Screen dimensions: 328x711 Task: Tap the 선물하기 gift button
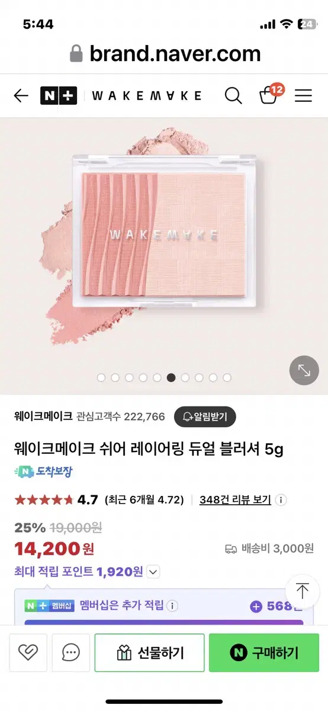[150, 652]
